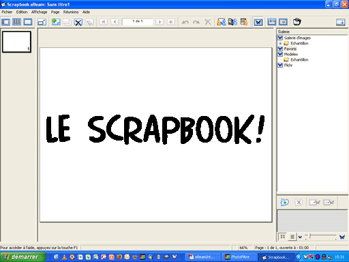Click the invite participants icon
The width and height of the screenshot is (349, 262).
point(244,22)
